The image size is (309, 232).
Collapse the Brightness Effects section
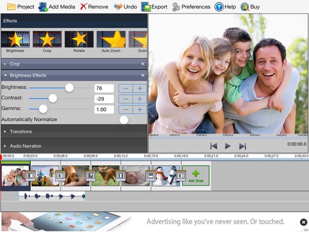5,75
